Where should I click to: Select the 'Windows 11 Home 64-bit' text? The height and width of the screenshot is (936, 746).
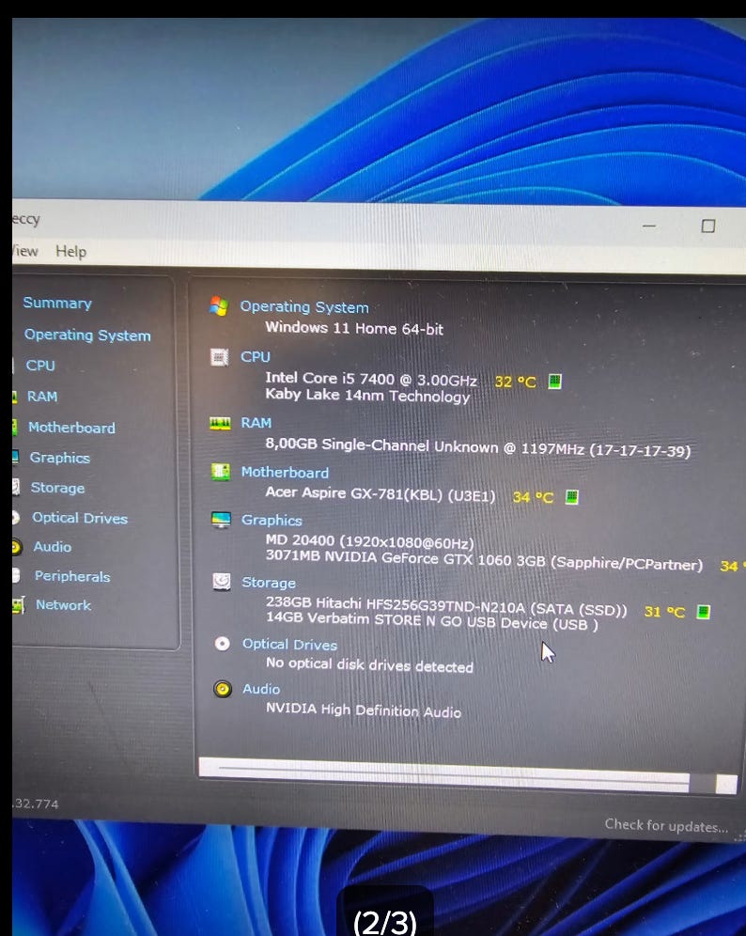click(354, 328)
